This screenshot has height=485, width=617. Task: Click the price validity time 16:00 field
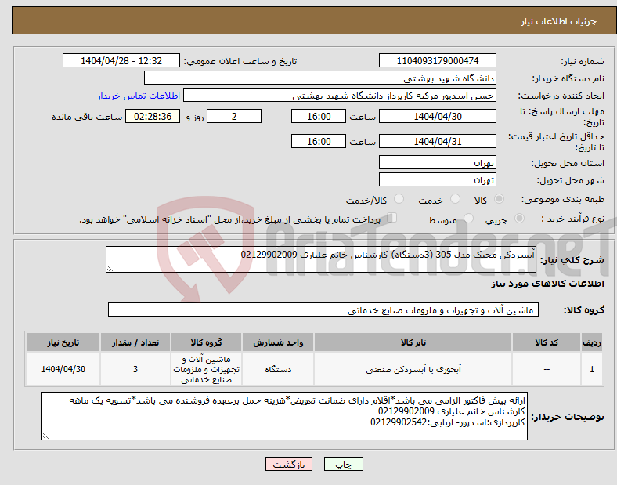(x=319, y=141)
